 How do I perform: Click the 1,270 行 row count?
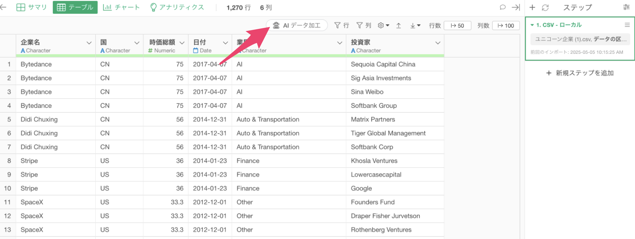tap(239, 7)
